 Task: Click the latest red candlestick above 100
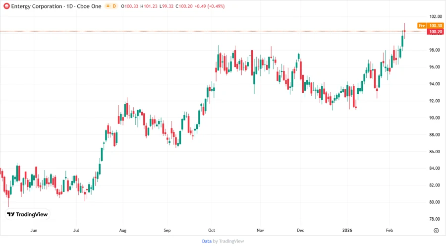[404, 31]
